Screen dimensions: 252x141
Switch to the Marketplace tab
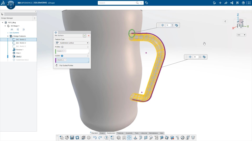153,133
